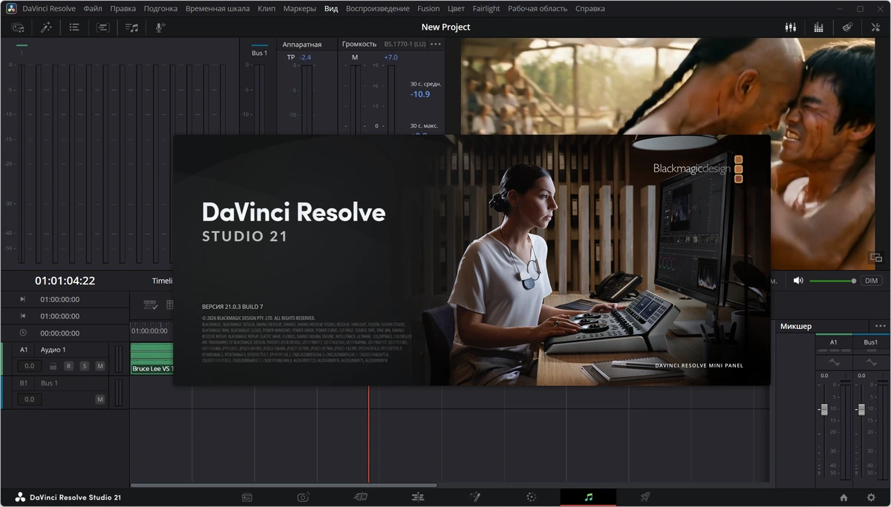
Task: Open Project Settings gear icon
Action: [871, 497]
